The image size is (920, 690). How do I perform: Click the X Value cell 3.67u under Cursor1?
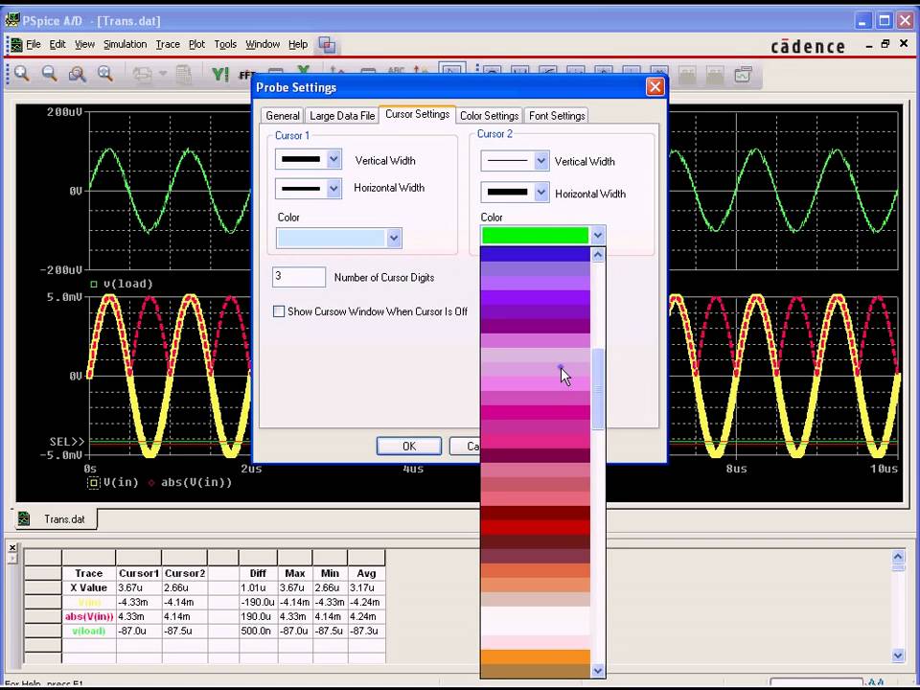pos(138,587)
